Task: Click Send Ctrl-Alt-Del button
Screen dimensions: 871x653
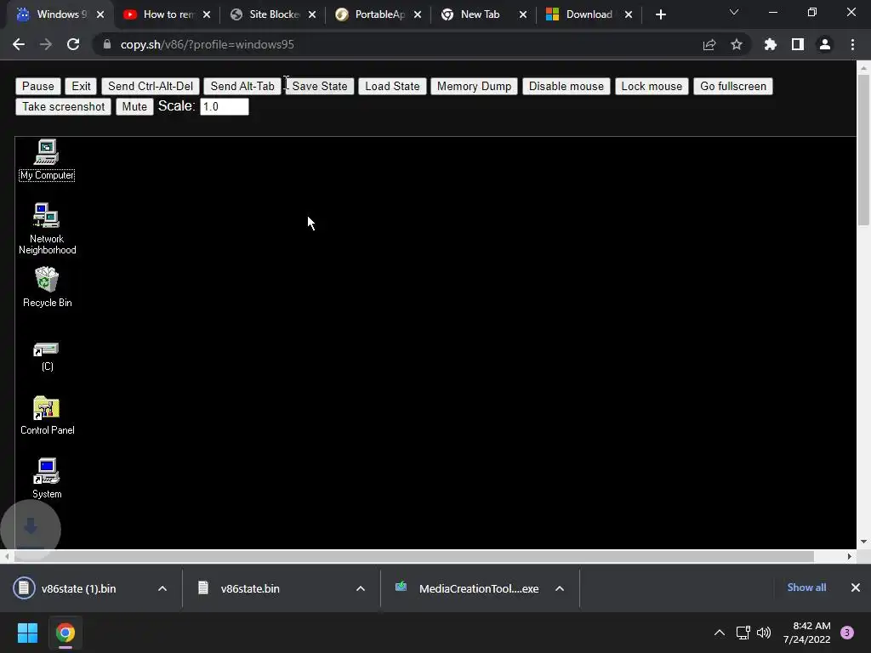Action: click(x=151, y=86)
